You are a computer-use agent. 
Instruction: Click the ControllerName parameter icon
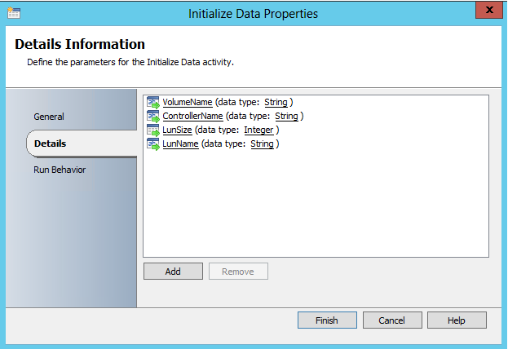pyautogui.click(x=152, y=116)
